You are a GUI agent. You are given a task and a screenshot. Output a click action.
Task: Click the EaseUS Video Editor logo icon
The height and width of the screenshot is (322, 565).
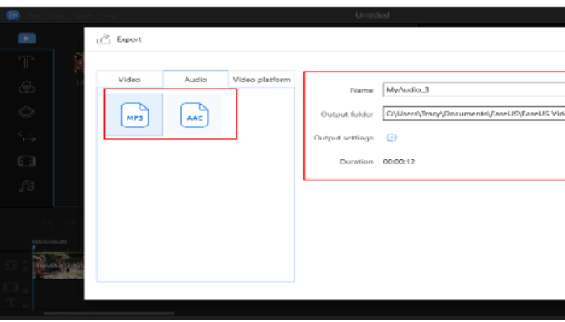pos(13,15)
